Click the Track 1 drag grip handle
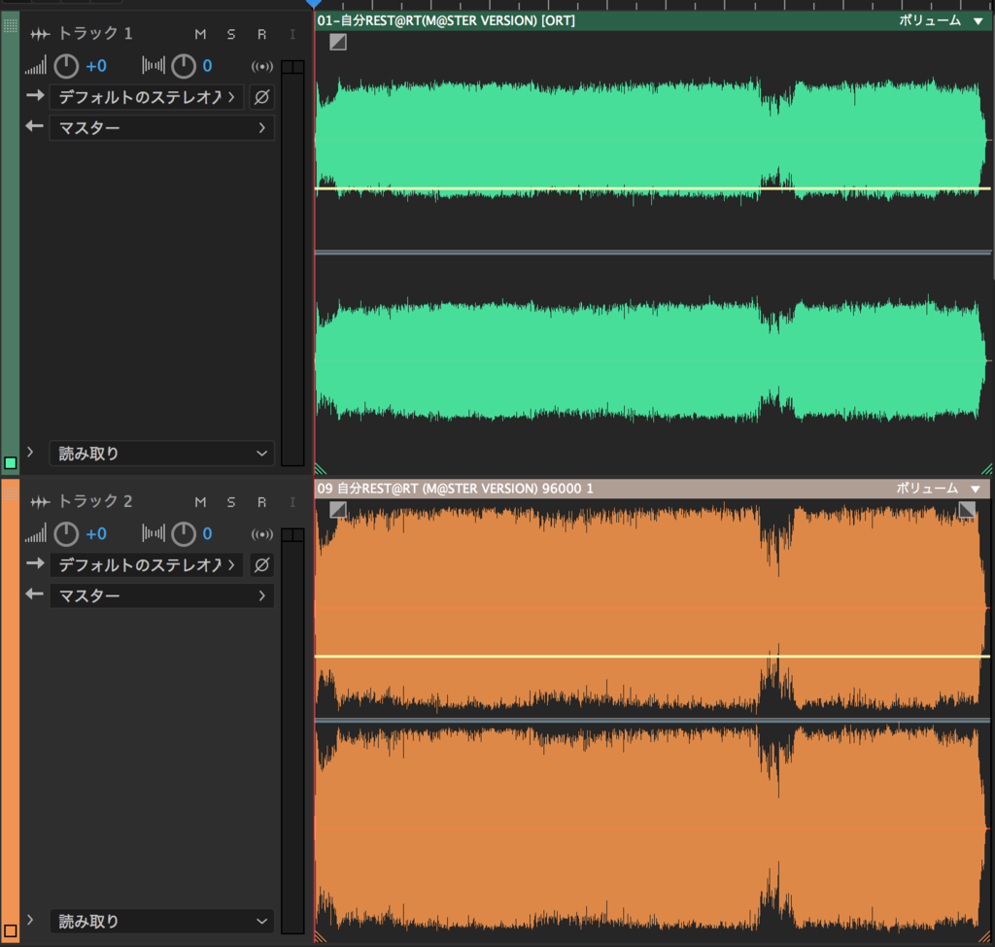The image size is (995, 947). 10,25
